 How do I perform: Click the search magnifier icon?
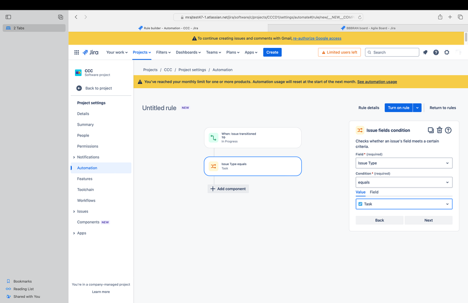[x=370, y=52]
